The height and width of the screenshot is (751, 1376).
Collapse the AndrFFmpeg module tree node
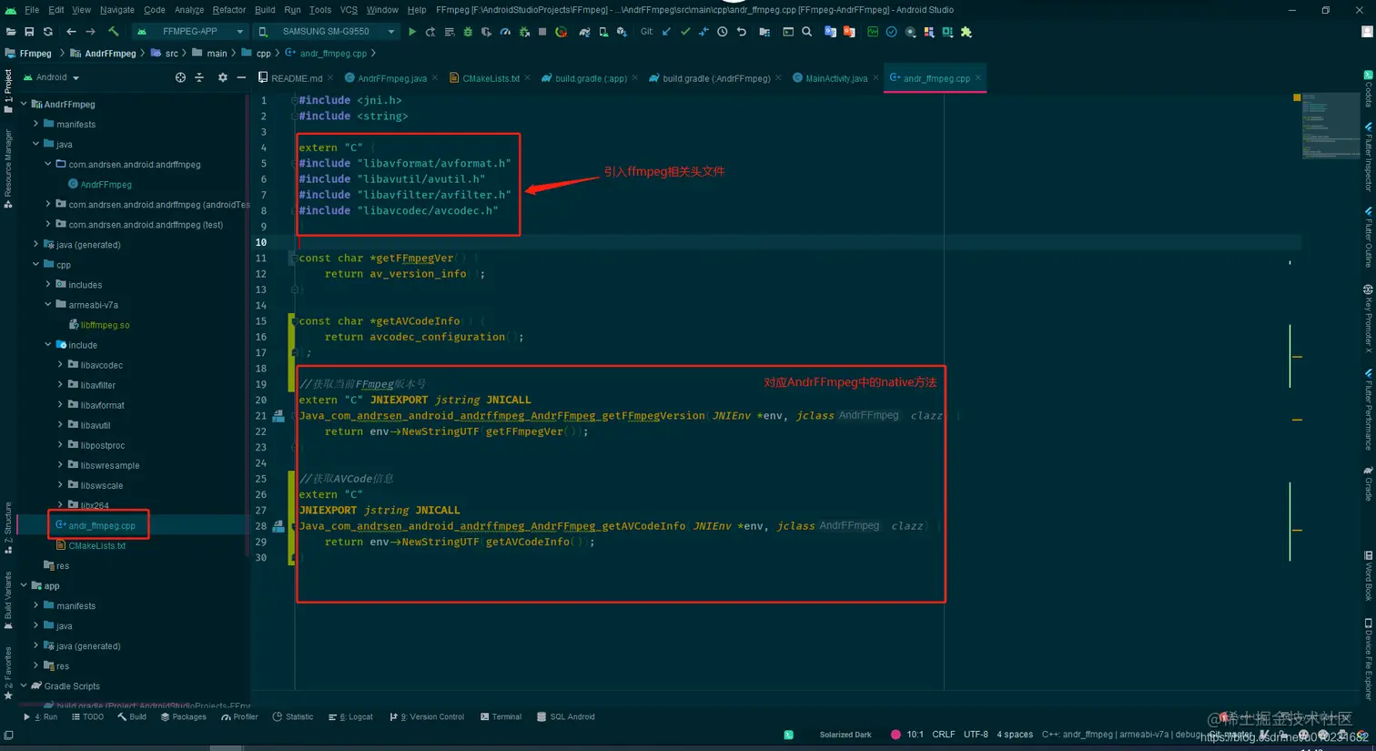coord(24,104)
